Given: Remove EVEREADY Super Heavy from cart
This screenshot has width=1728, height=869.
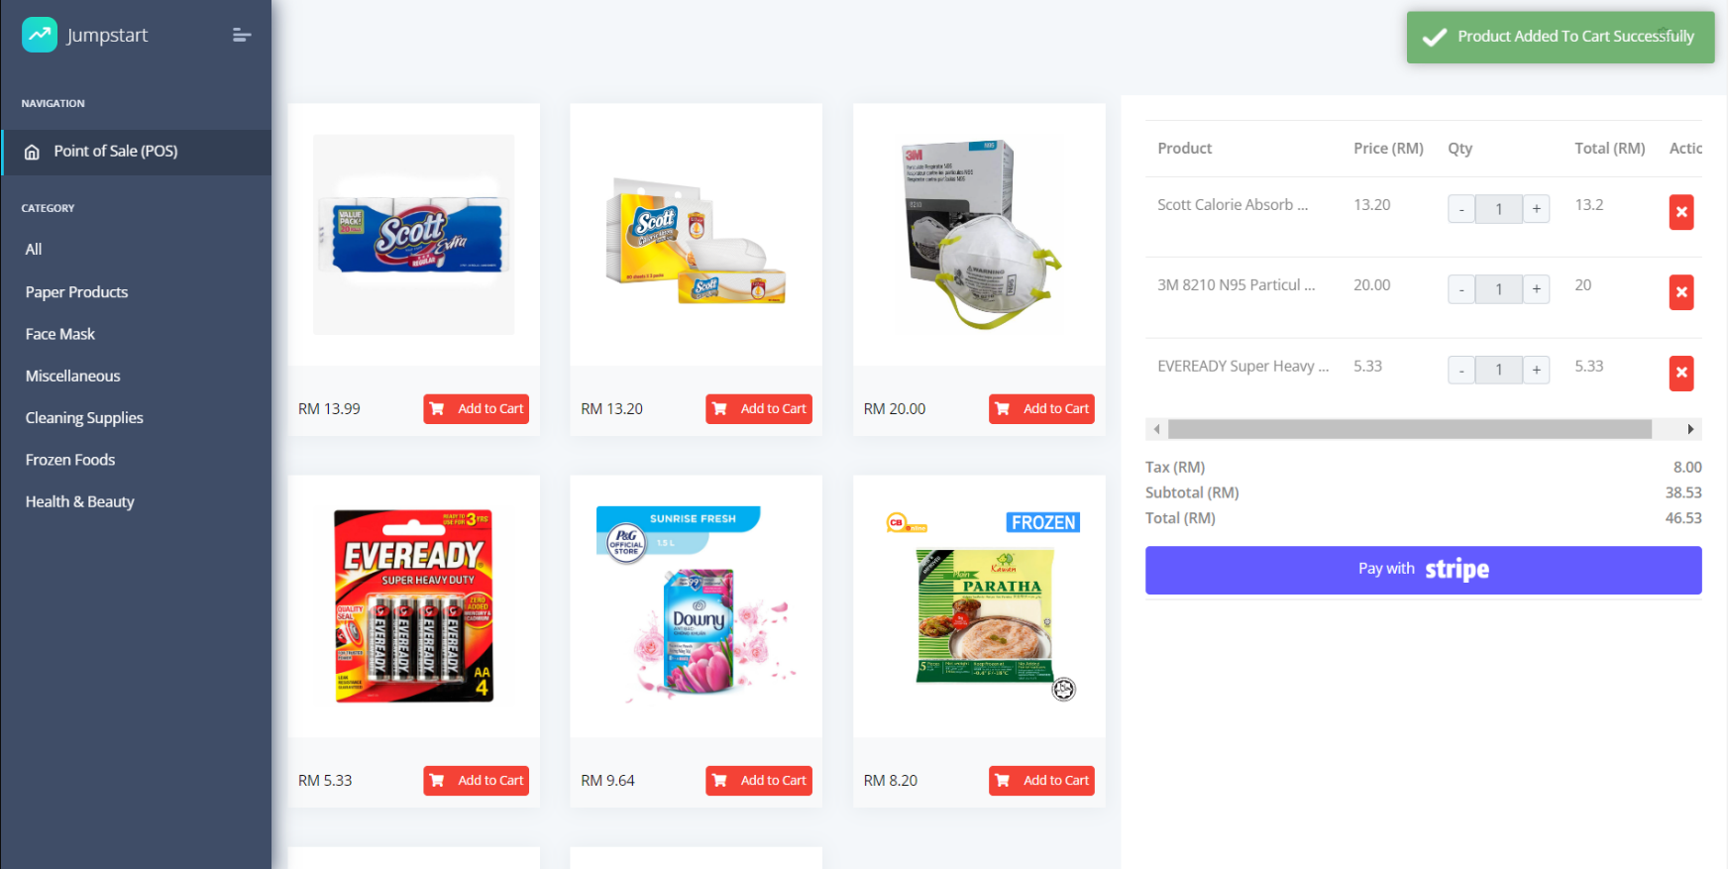Looking at the screenshot, I should (1680, 374).
